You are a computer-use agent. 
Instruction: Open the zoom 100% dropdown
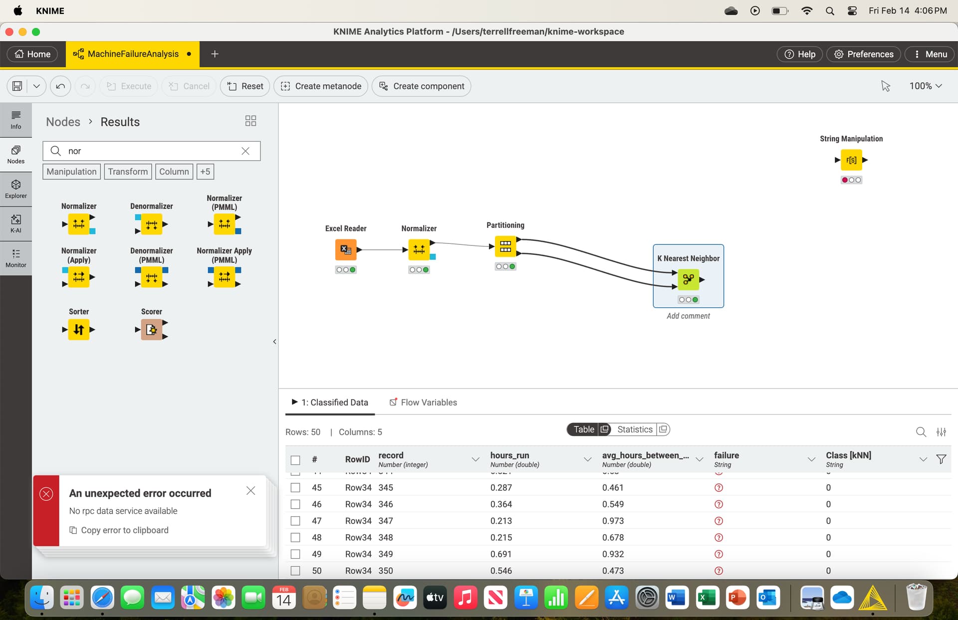[x=925, y=86]
